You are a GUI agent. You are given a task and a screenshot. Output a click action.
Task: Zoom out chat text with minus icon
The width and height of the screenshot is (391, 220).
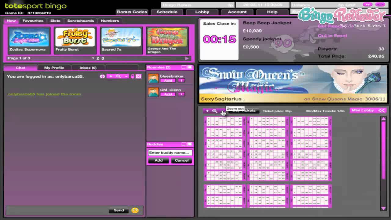pyautogui.click(x=126, y=76)
